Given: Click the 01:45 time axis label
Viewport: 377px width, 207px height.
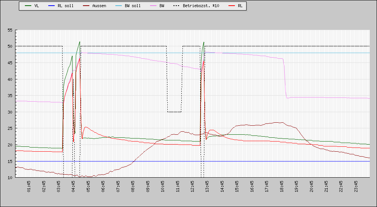Looking at the screenshot, I should 29,187.
